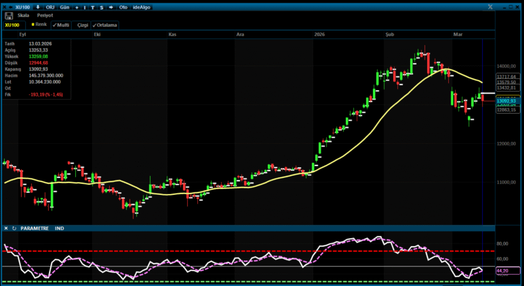The image size is (524, 286).
Task: Toggle the Çizgi option
Action: [82, 25]
